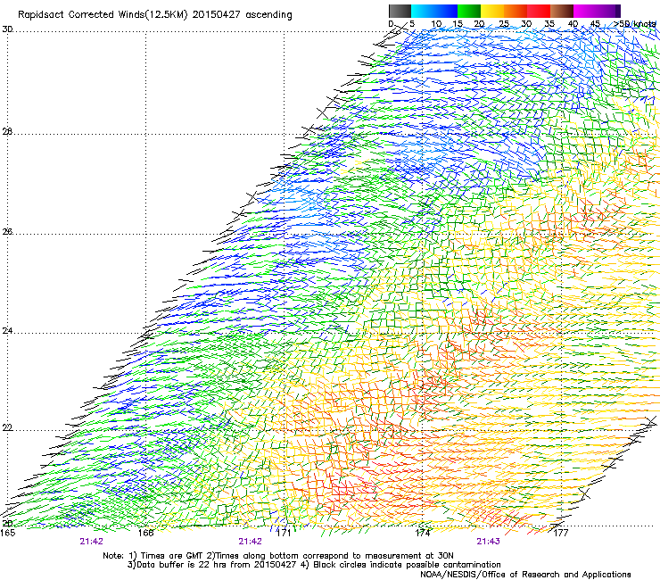Select the '35' label under the color bar
Viewport: 660px width, 580px height.
(x=549, y=24)
